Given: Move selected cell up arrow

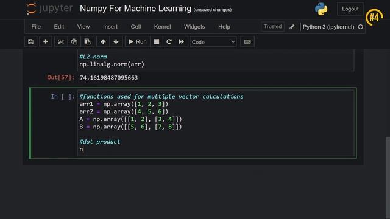Looking at the screenshot, I should tap(103, 42).
